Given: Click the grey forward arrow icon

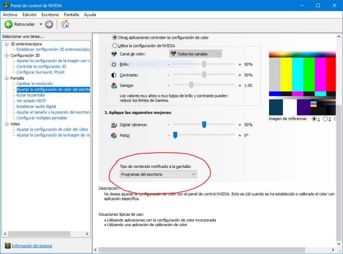Looking at the screenshot, I should [x=49, y=24].
